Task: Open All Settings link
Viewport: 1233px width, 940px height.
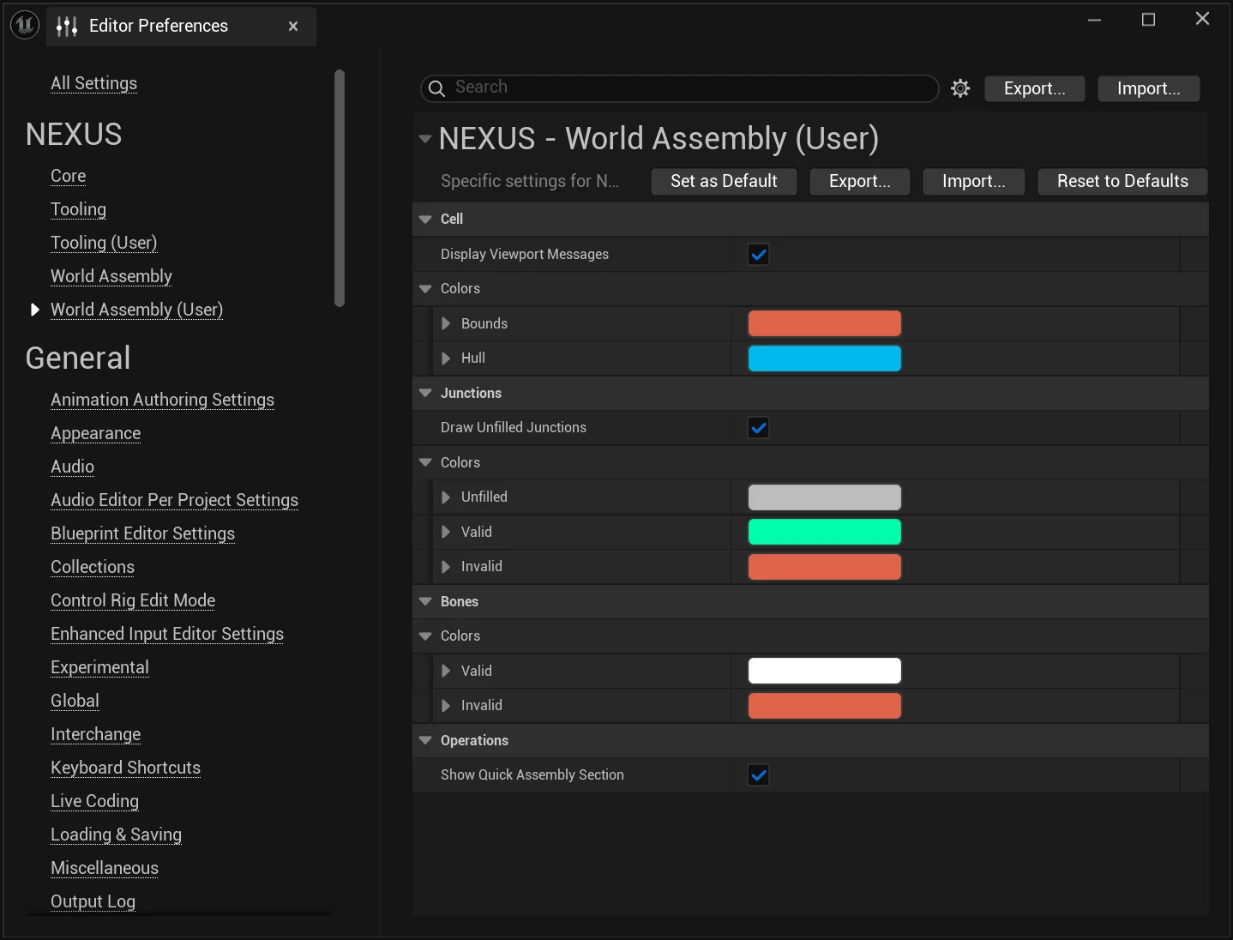Action: [x=93, y=83]
